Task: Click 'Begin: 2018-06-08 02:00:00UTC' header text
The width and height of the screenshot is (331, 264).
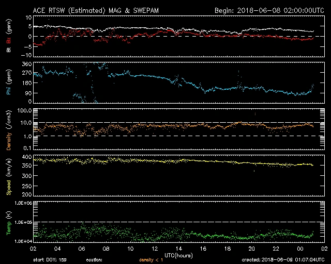Action: [269, 10]
